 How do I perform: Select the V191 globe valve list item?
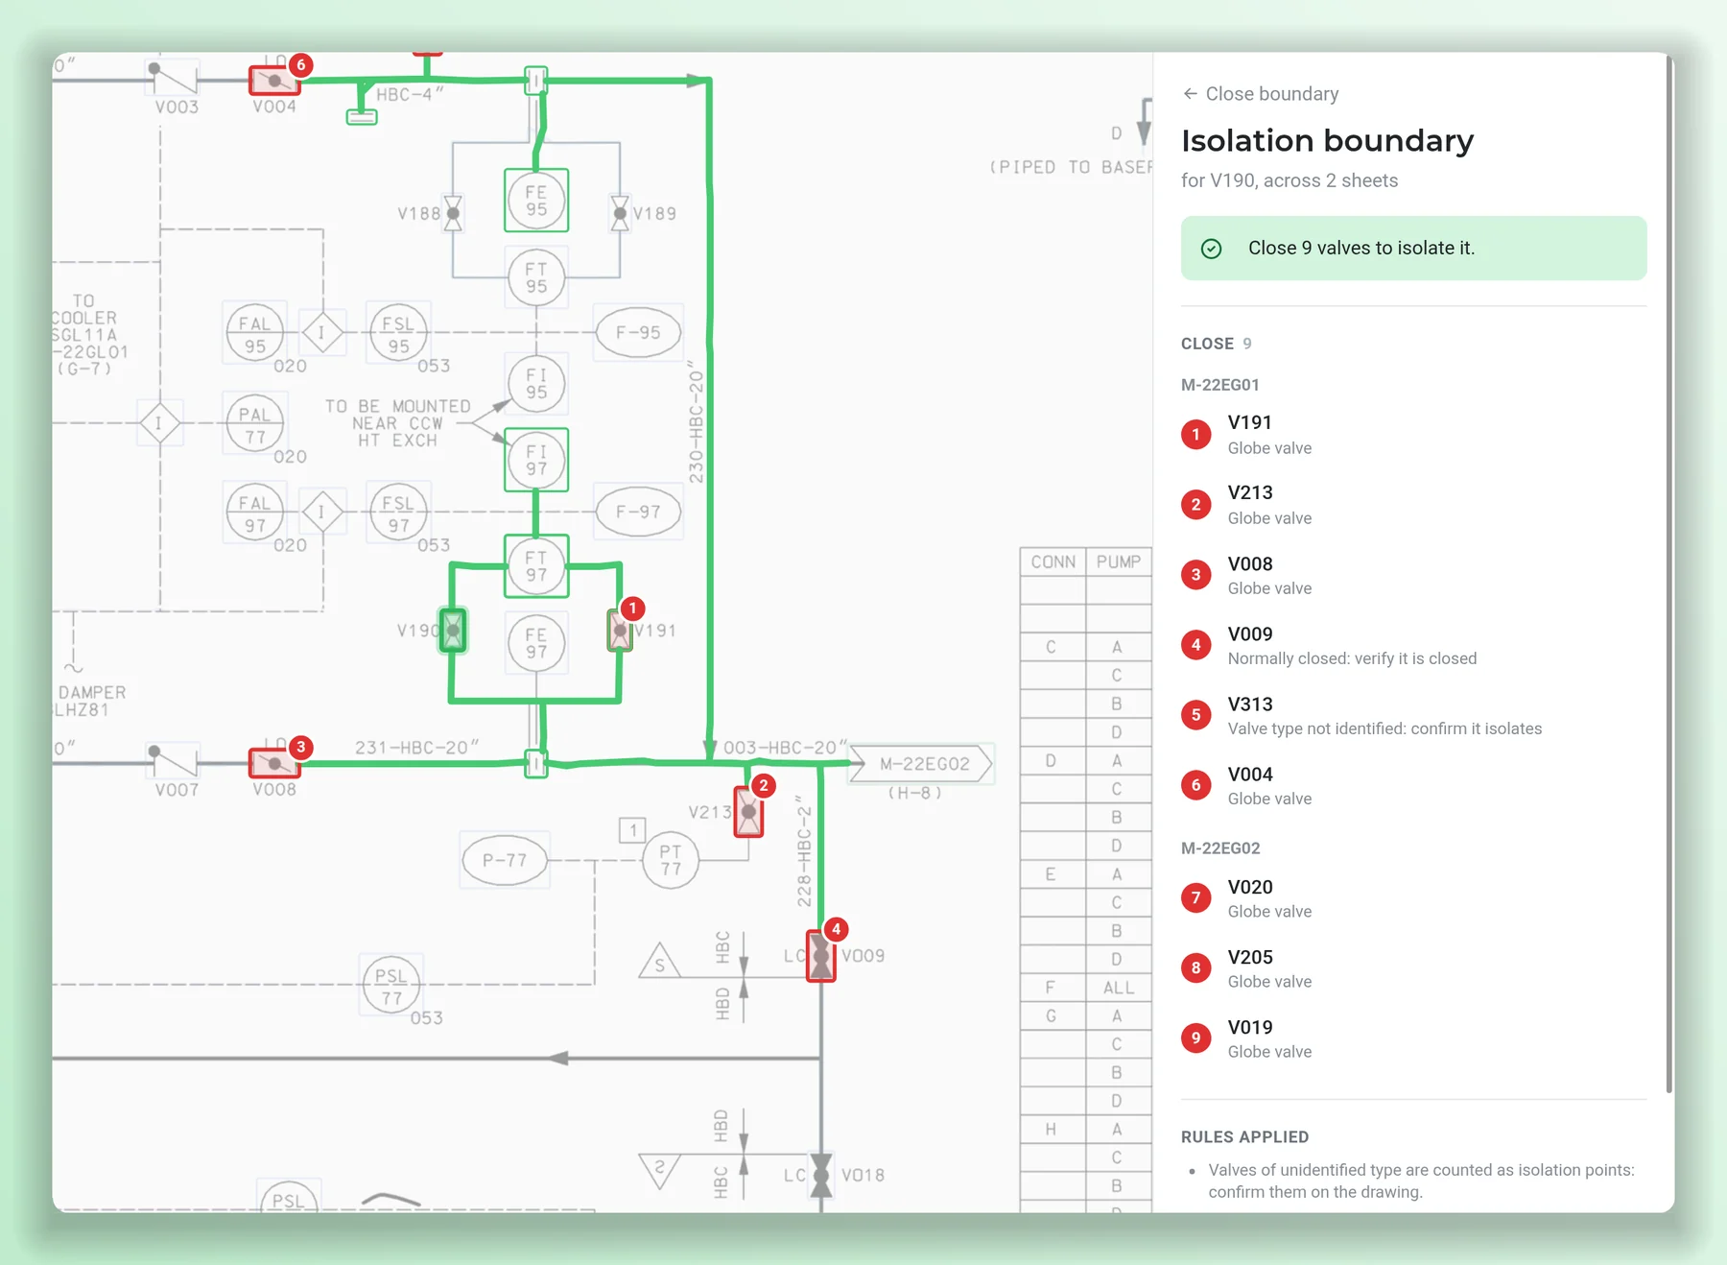pyautogui.click(x=1413, y=435)
